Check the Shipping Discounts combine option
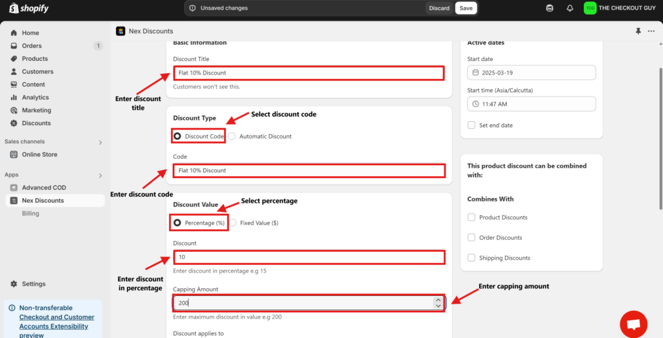663x338 pixels. click(x=471, y=258)
